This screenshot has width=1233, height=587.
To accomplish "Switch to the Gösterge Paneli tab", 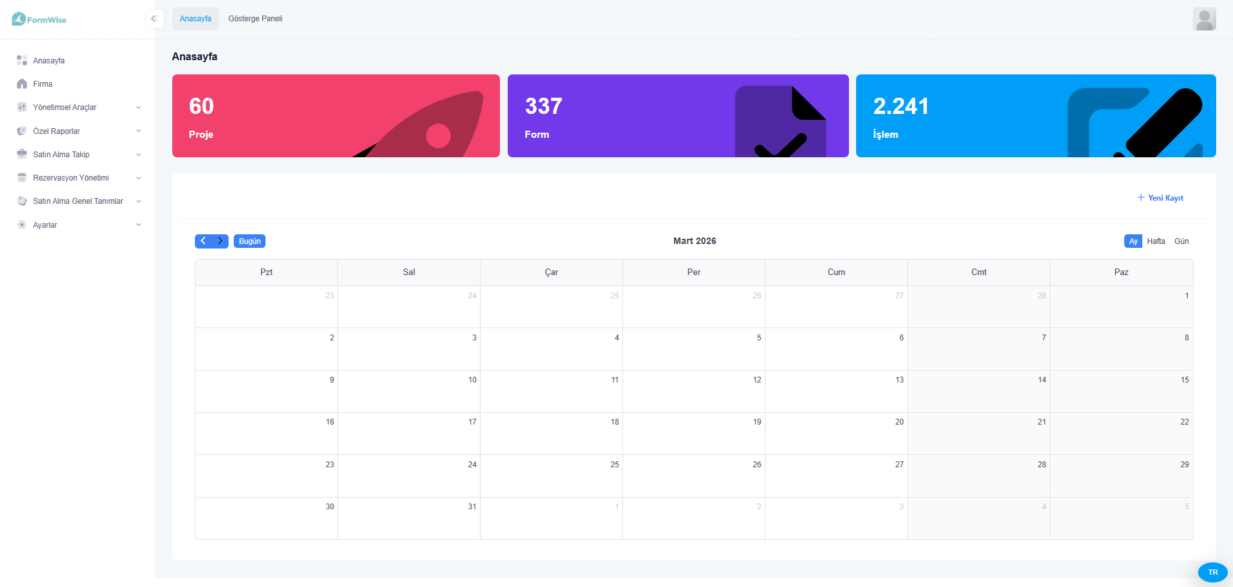I will tap(255, 19).
